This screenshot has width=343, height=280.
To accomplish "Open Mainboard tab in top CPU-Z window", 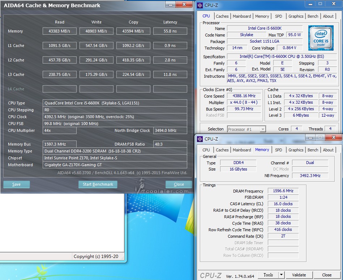I will tap(242, 16).
